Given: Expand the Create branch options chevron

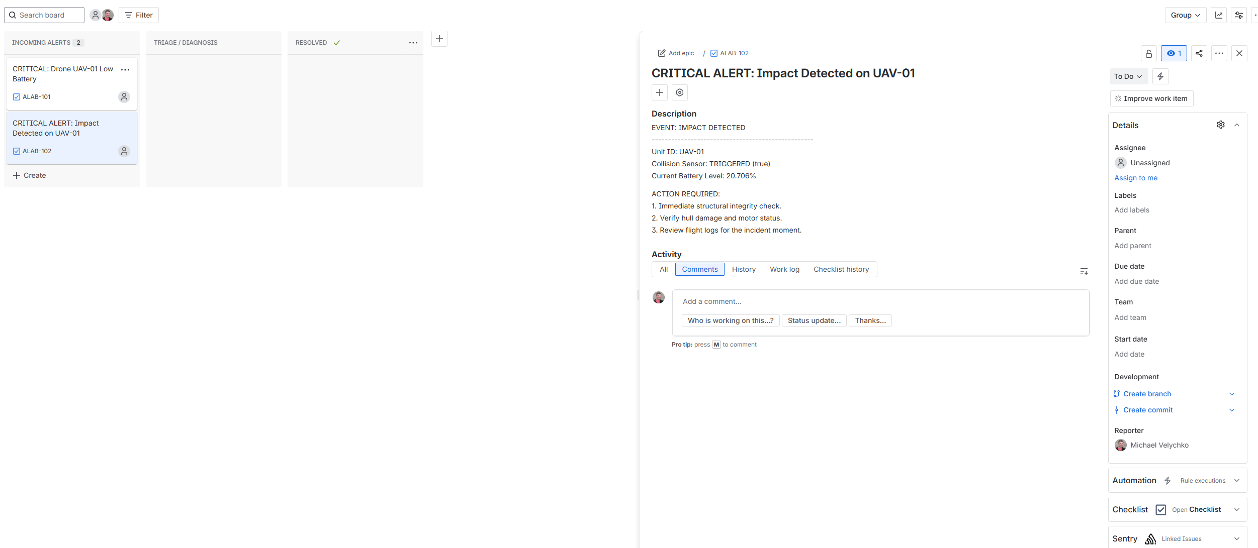Looking at the screenshot, I should 1232,394.
